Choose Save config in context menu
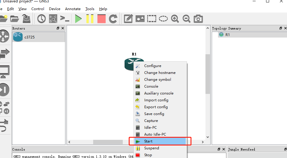This screenshot has width=287, height=158. click(x=160, y=114)
